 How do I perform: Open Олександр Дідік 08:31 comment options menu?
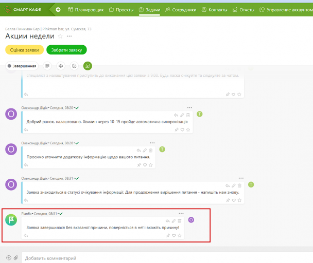click(241, 178)
